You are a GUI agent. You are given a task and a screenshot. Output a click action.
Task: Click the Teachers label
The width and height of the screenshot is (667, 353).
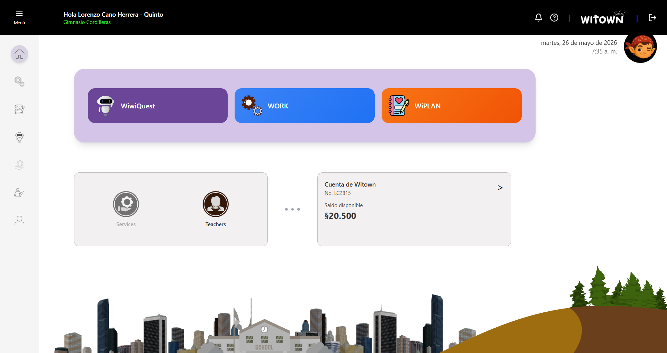pyautogui.click(x=215, y=224)
